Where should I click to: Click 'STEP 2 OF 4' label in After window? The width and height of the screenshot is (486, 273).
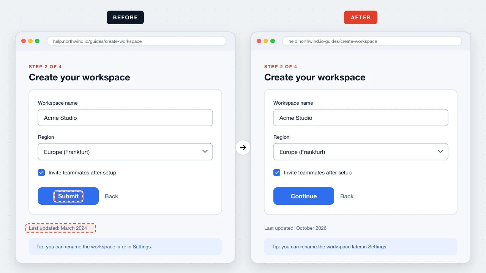point(281,67)
